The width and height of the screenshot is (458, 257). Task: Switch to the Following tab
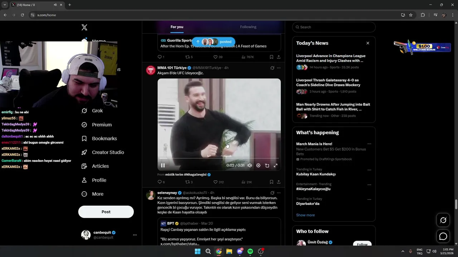point(248,27)
